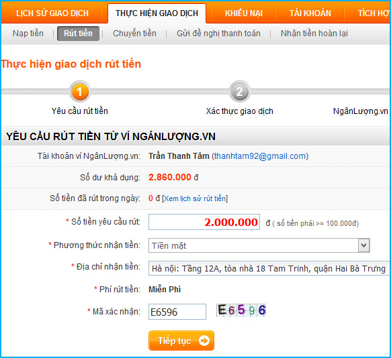
Task: Click the Xác thực giao dịch step label
Action: pyautogui.click(x=239, y=111)
